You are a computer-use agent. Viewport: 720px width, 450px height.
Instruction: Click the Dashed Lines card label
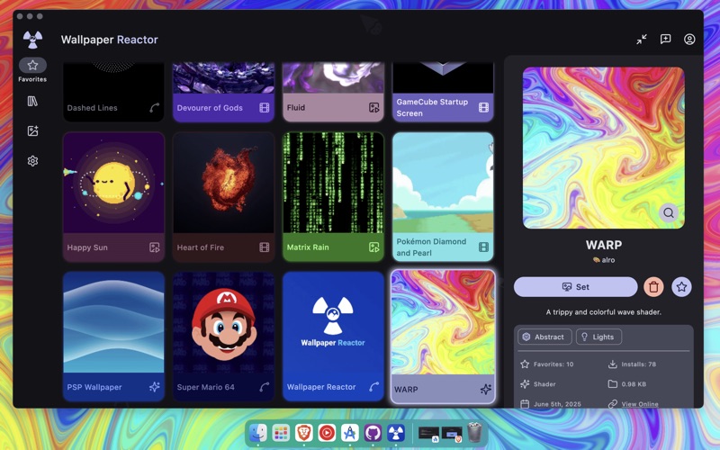coord(92,108)
